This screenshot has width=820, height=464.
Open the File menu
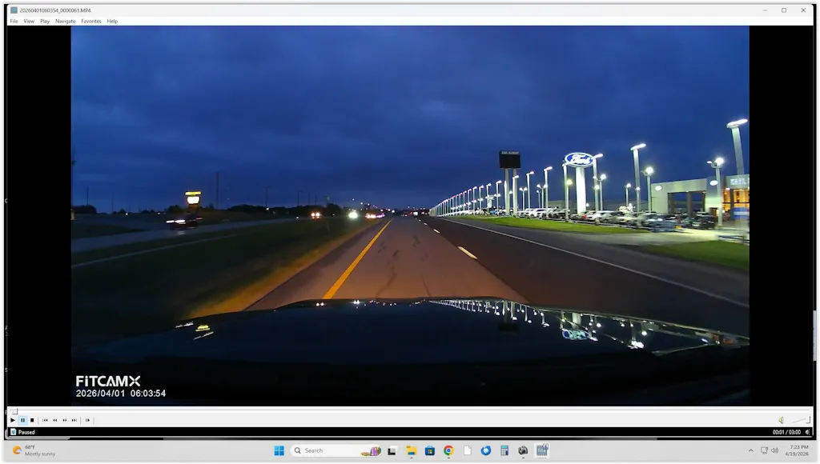pyautogui.click(x=14, y=21)
